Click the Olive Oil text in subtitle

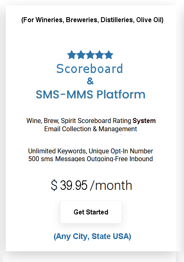point(149,20)
